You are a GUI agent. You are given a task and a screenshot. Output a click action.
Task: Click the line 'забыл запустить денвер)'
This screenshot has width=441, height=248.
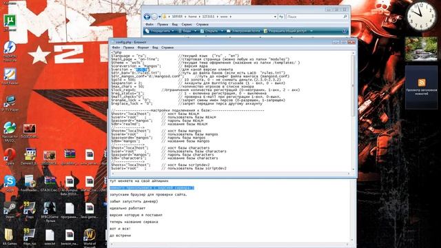tap(134, 202)
